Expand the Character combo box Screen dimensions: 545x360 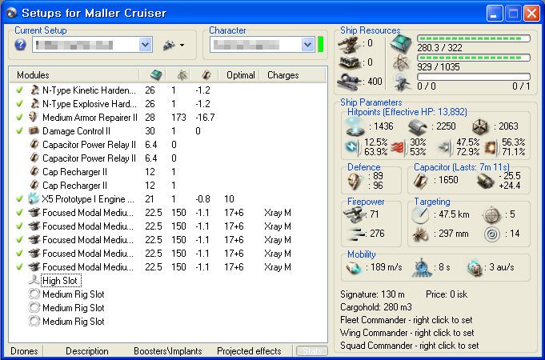pos(307,45)
